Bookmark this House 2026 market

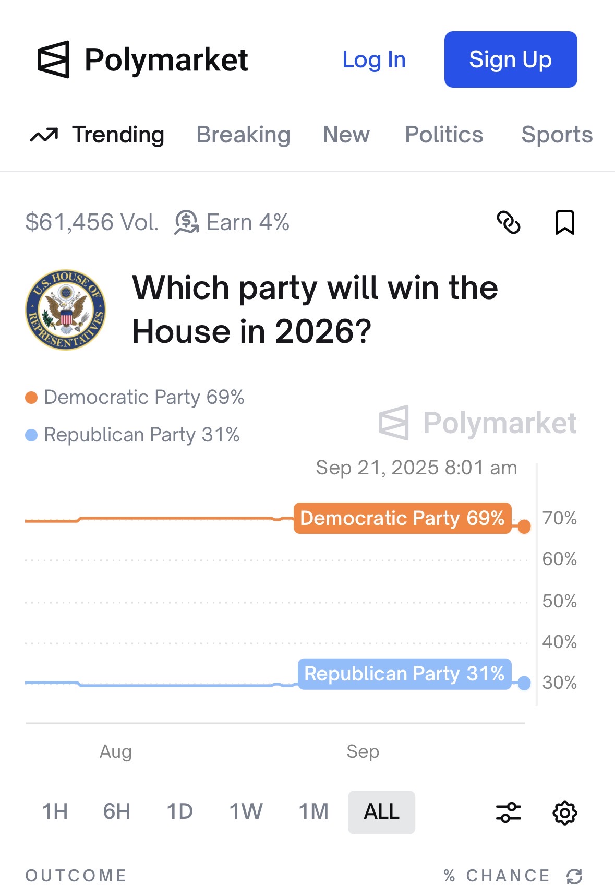(564, 222)
